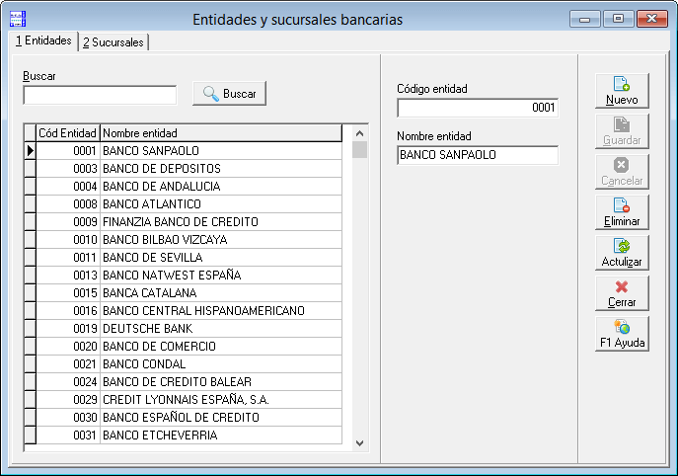The image size is (678, 476).
Task: Click the Nuevo new-record button
Action: (622, 91)
